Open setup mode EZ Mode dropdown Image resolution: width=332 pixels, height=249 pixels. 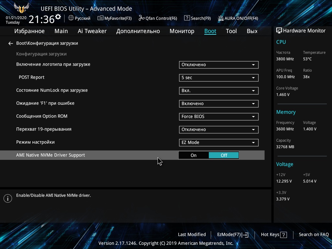pos(219,143)
